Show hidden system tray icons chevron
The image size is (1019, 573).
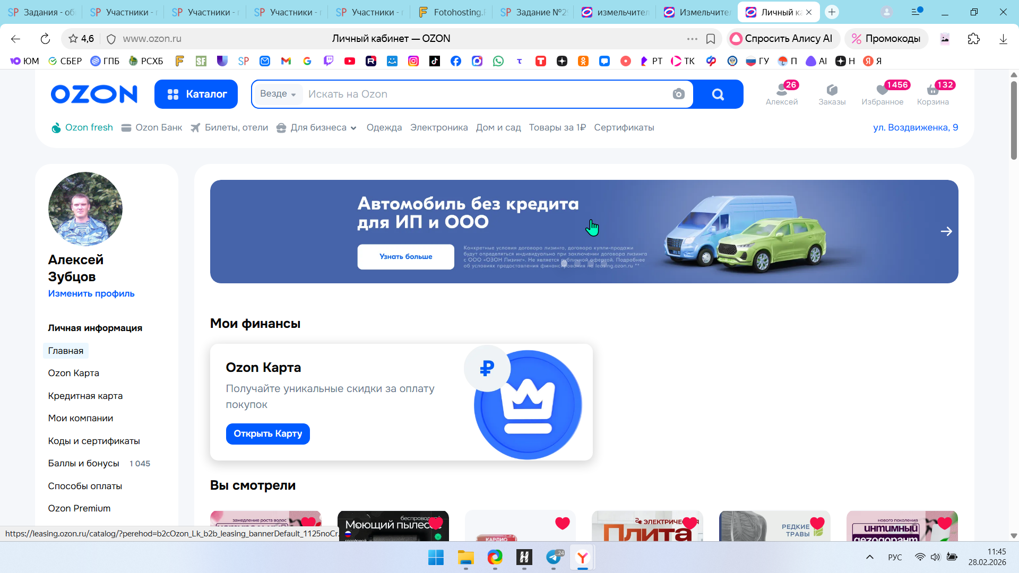(x=869, y=557)
